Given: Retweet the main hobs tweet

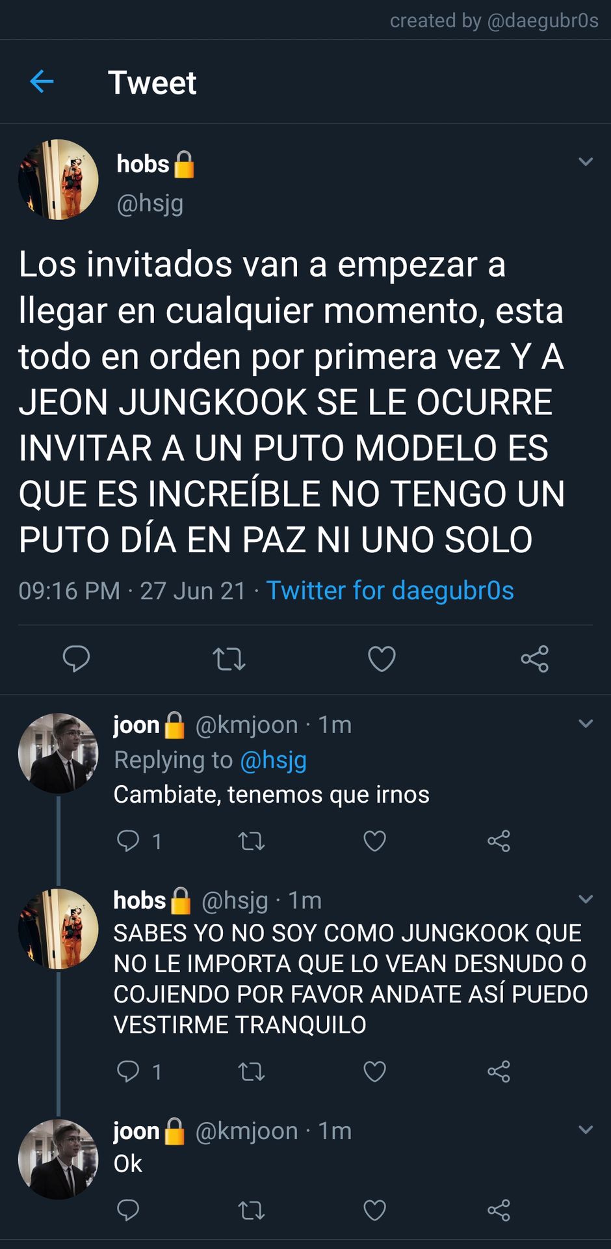Looking at the screenshot, I should coord(229,659).
